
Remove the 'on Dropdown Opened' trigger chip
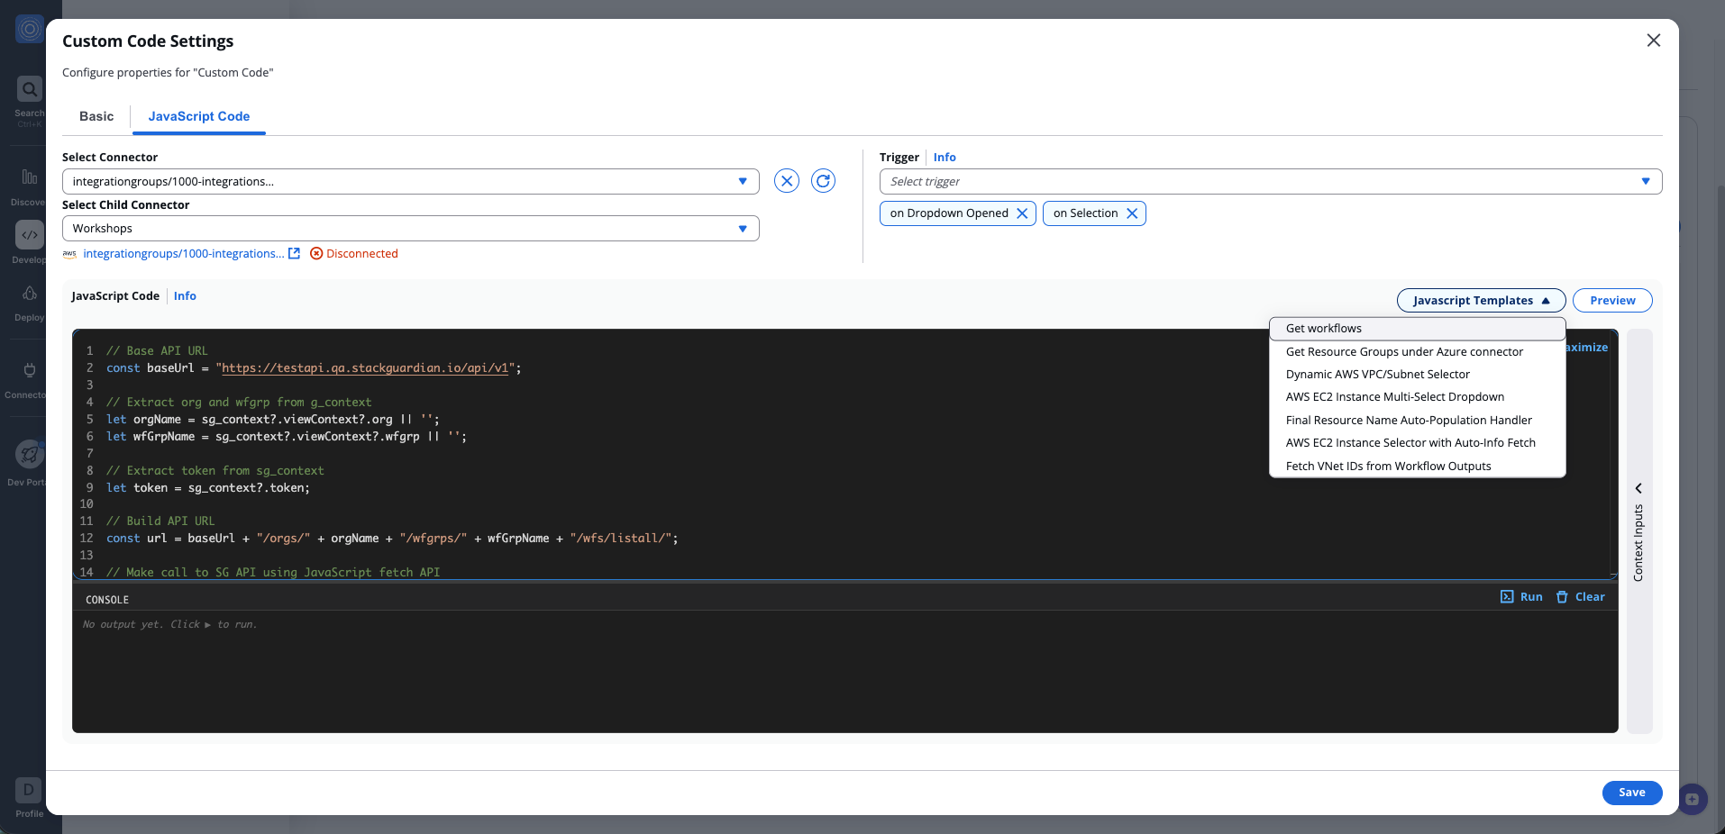click(1022, 213)
